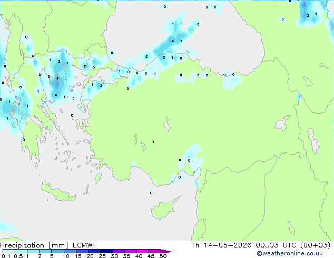Screen dimensions: 334x258
Task: Click the legend value label '45'
Action: tap(151, 256)
